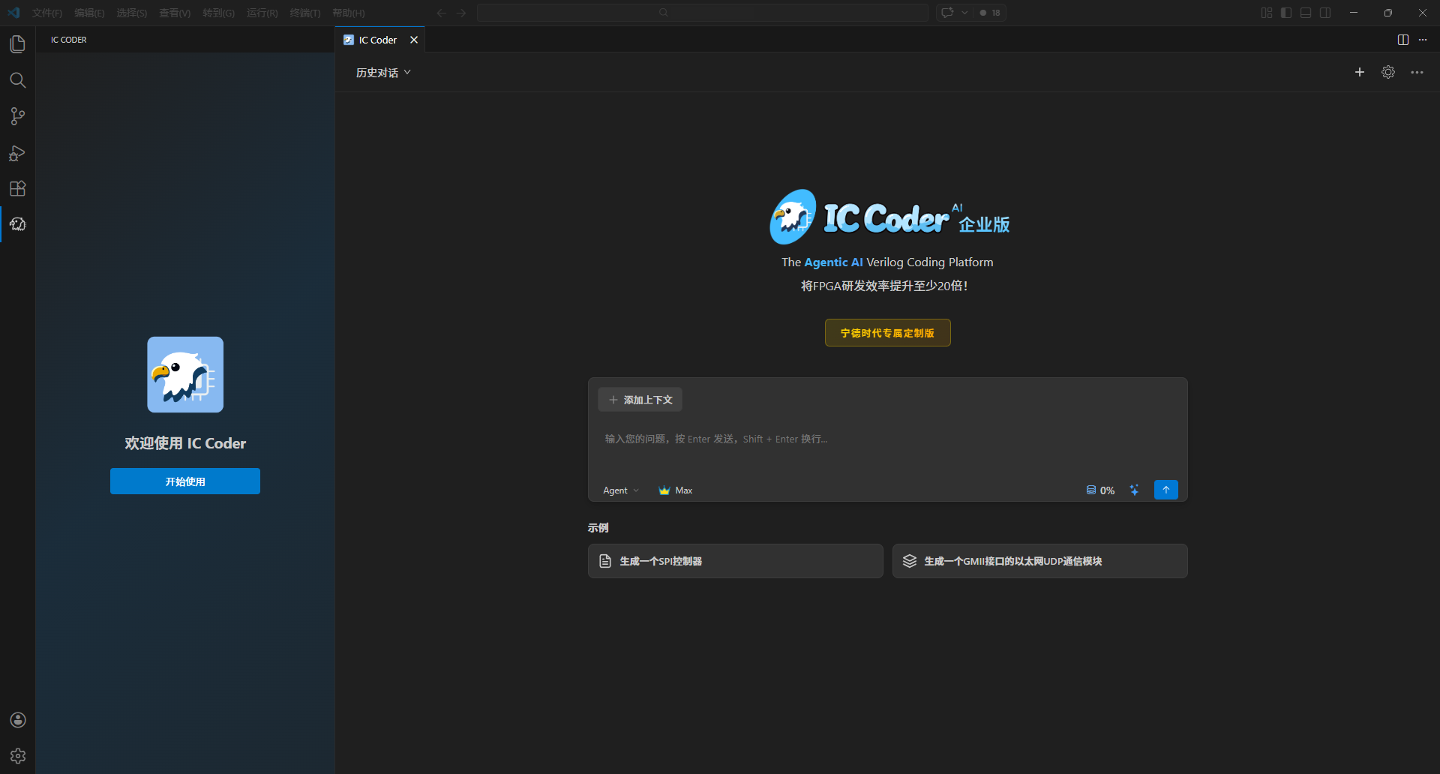Click the Agentic AI Verilog Coding Platform tagline
Image resolution: width=1440 pixels, height=774 pixels.
coord(888,262)
